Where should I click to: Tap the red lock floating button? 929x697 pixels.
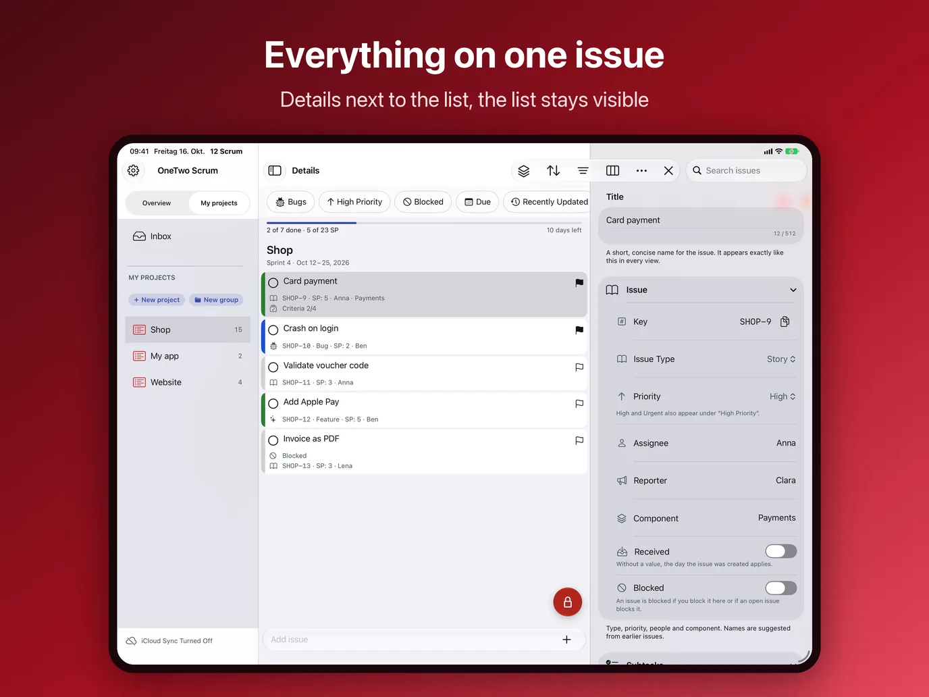click(x=568, y=602)
